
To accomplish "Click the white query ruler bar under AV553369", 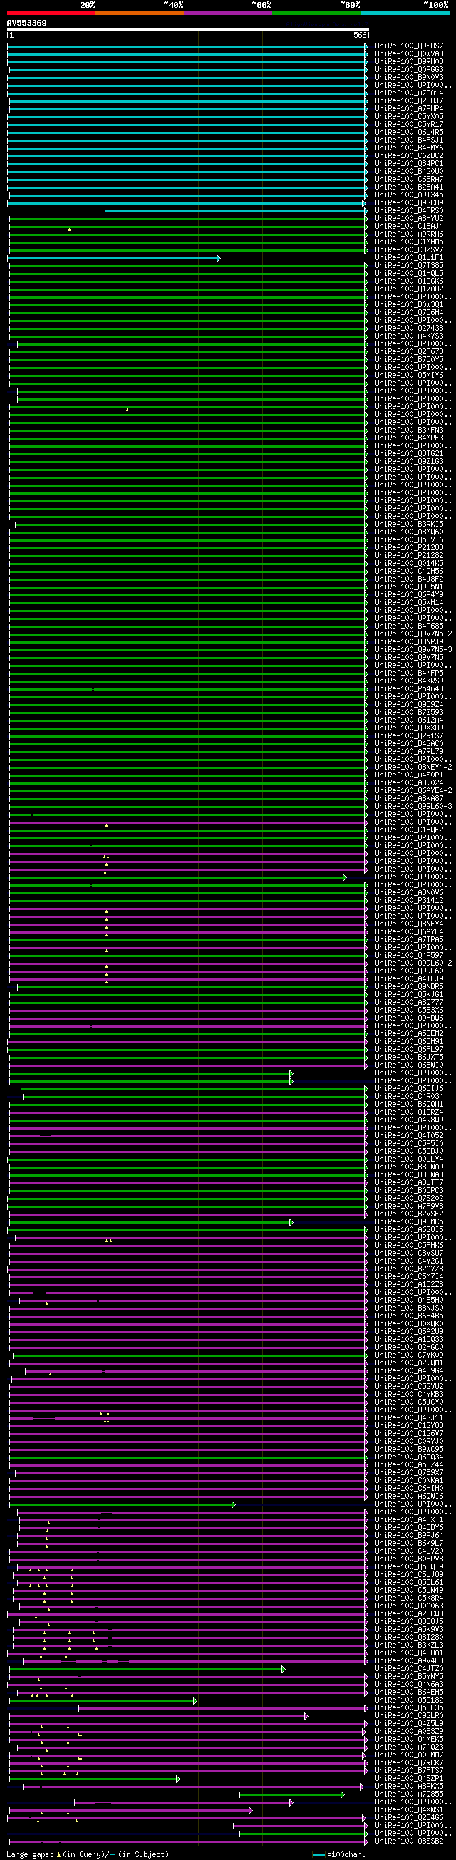I will pos(187,30).
